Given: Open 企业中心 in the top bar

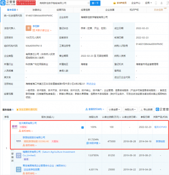Looking at the screenshot, I should [x=136, y=3].
